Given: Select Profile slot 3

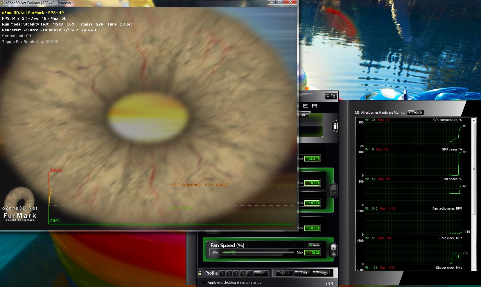Looking at the screenshot, I should click(x=236, y=273).
